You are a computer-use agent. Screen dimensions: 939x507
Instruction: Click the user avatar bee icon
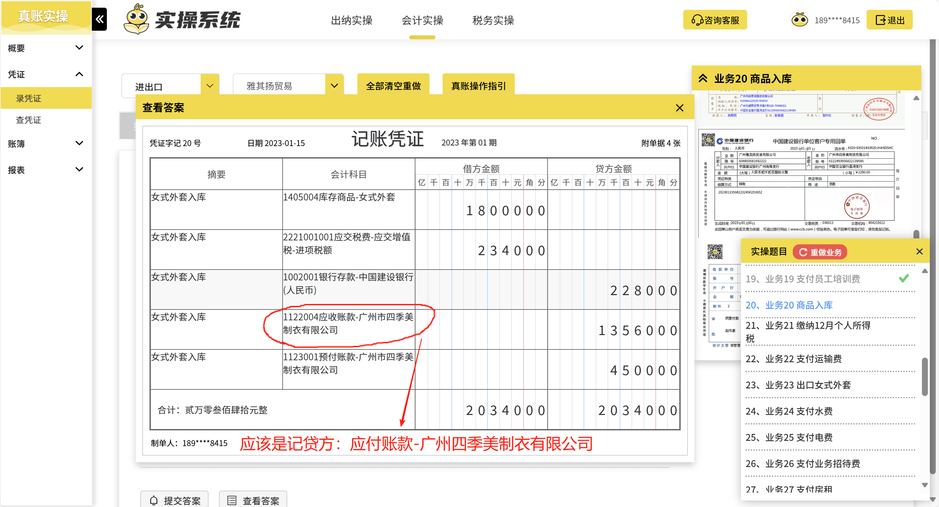(x=800, y=20)
